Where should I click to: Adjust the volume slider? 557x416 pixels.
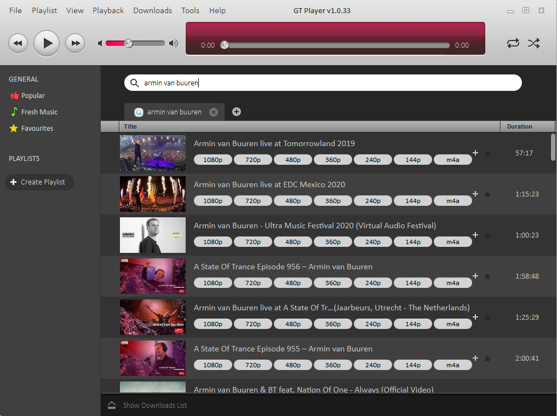tap(128, 43)
